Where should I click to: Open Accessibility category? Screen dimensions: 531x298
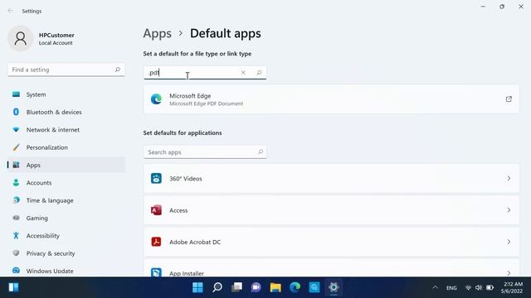pyautogui.click(x=66, y=235)
